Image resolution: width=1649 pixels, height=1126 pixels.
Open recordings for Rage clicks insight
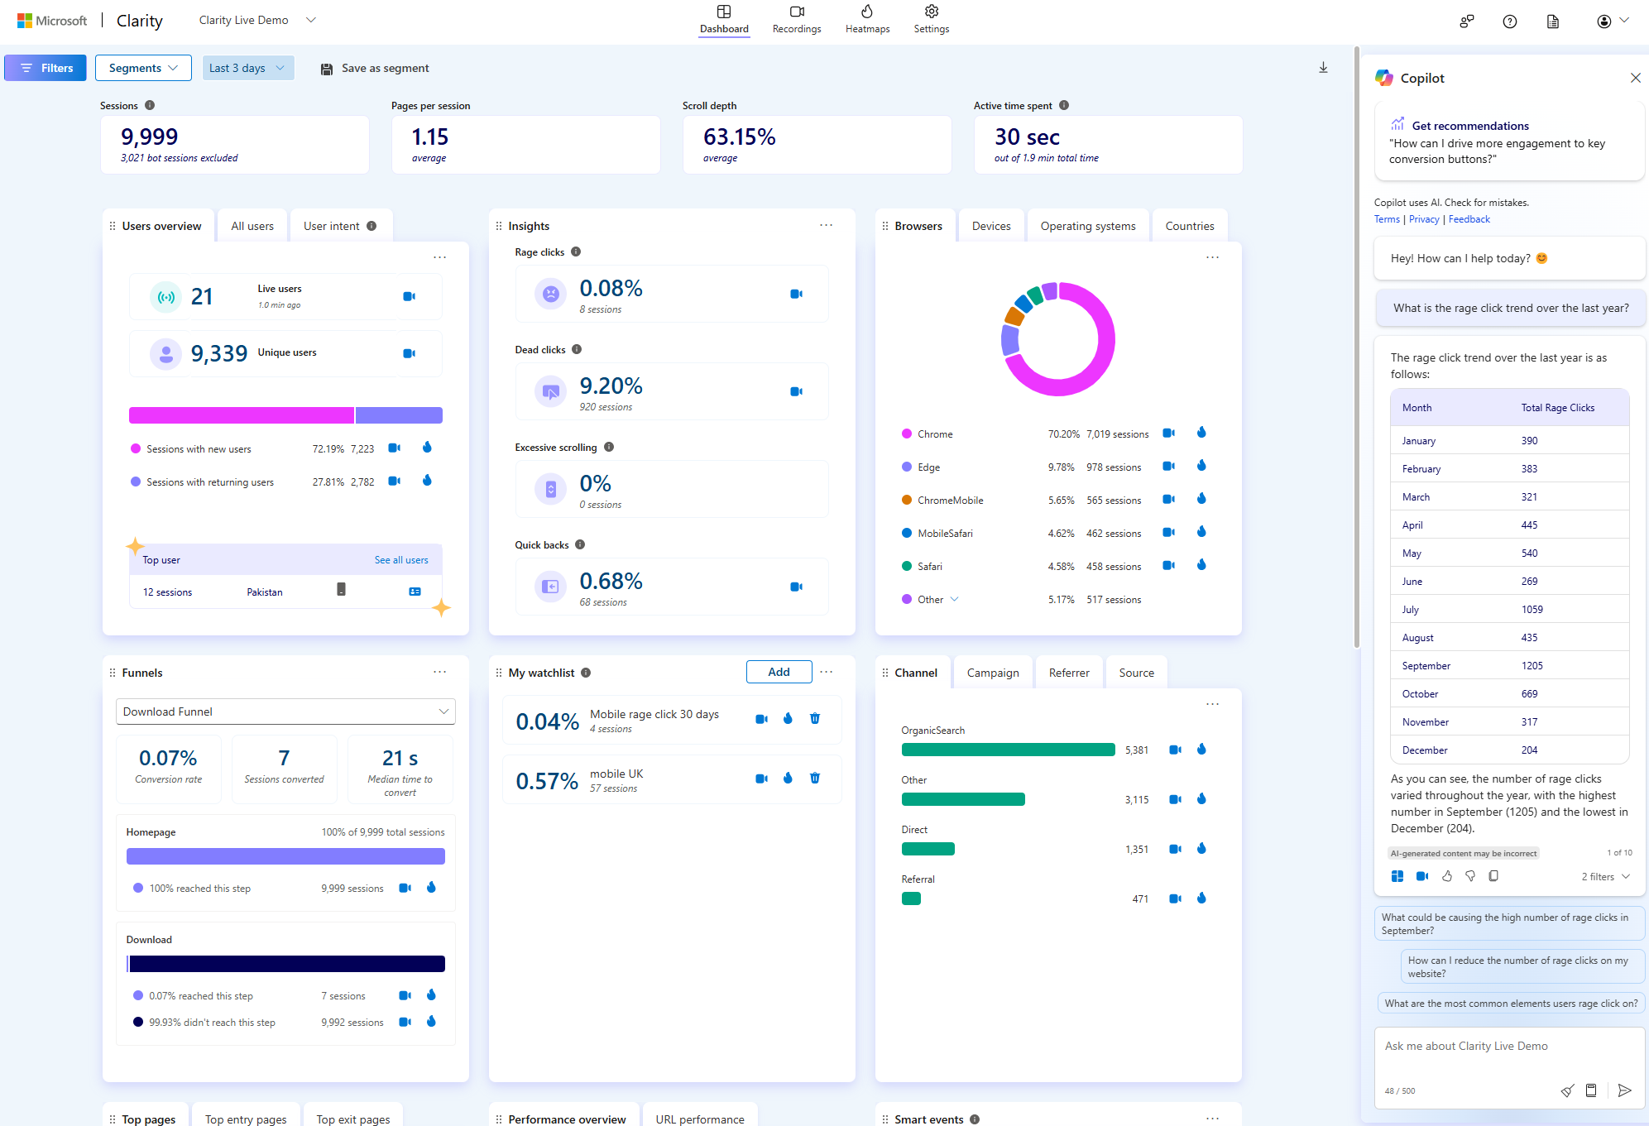coord(796,294)
